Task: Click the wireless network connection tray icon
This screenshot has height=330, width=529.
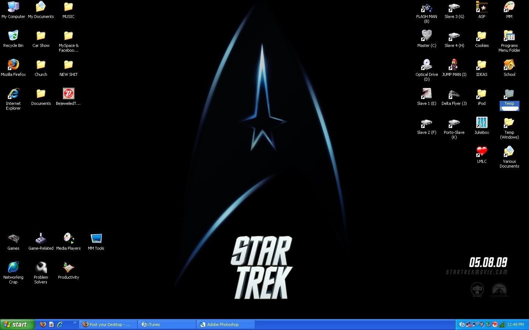Action: [x=475, y=324]
